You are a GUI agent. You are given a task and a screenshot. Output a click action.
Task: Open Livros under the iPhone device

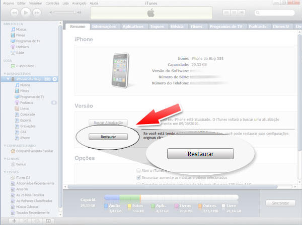coord(22,108)
